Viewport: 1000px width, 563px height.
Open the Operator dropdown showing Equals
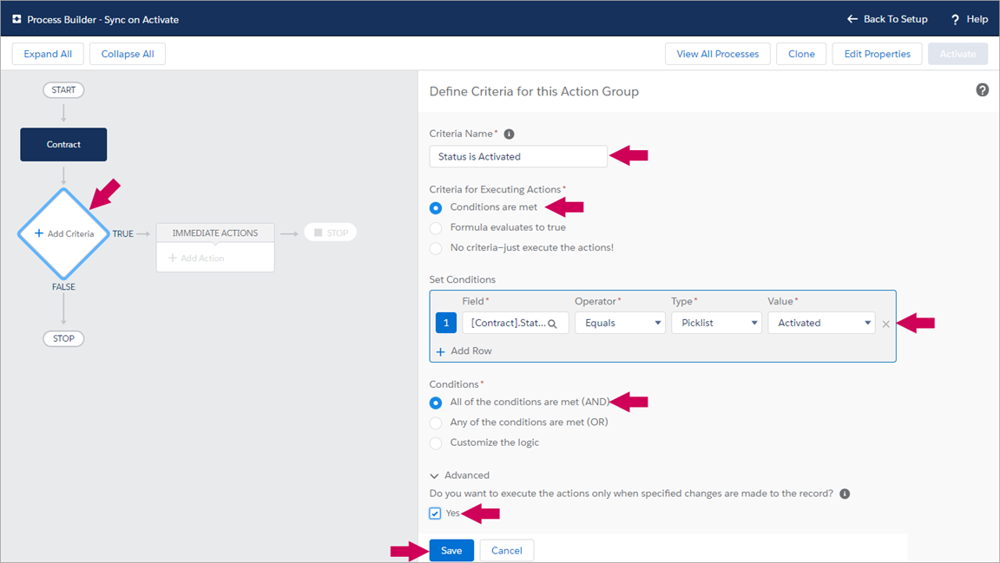click(619, 323)
